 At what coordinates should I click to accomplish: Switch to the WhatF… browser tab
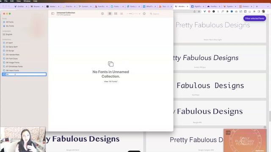pos(149,6)
